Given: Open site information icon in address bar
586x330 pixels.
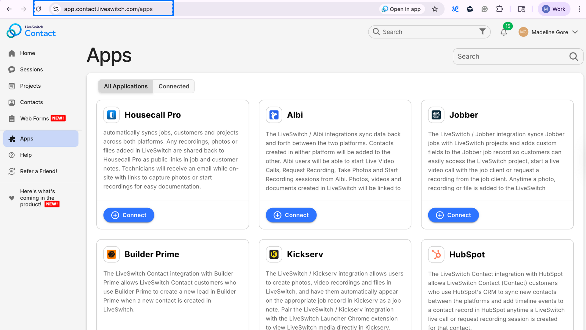Looking at the screenshot, I should click(56, 9).
